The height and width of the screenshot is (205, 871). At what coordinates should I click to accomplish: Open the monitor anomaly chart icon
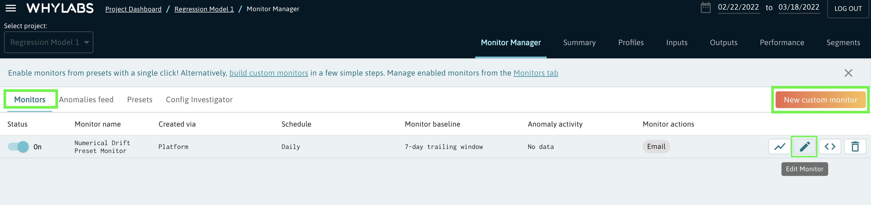779,147
